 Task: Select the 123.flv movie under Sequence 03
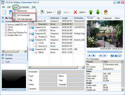(41, 43)
